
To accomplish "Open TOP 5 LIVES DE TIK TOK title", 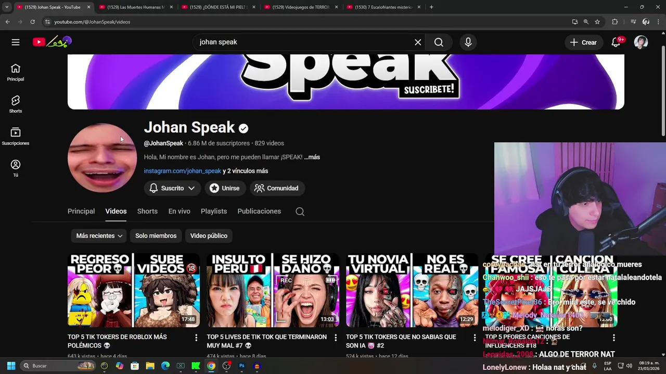I will pos(266,341).
